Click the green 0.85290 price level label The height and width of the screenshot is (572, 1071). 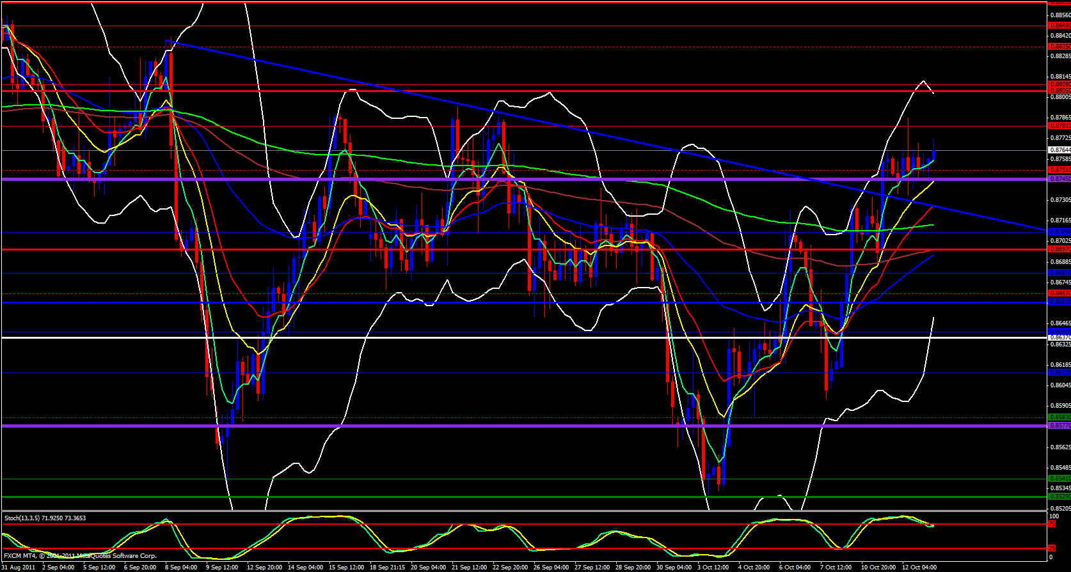click(x=1059, y=497)
